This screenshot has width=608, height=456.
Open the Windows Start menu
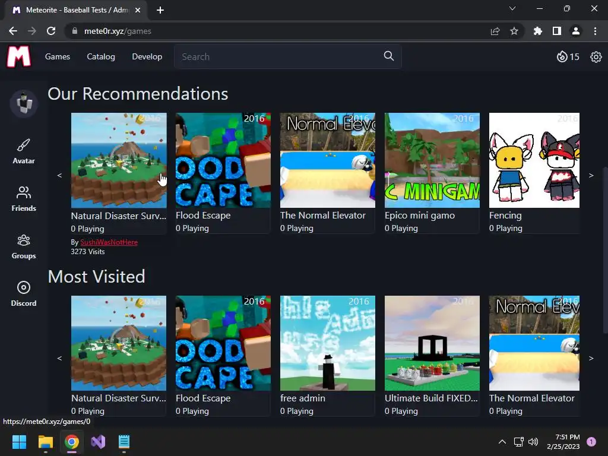click(x=19, y=442)
